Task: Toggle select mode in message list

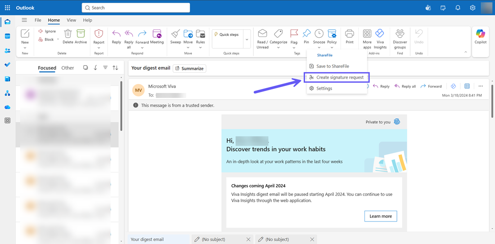Action: 85,67
